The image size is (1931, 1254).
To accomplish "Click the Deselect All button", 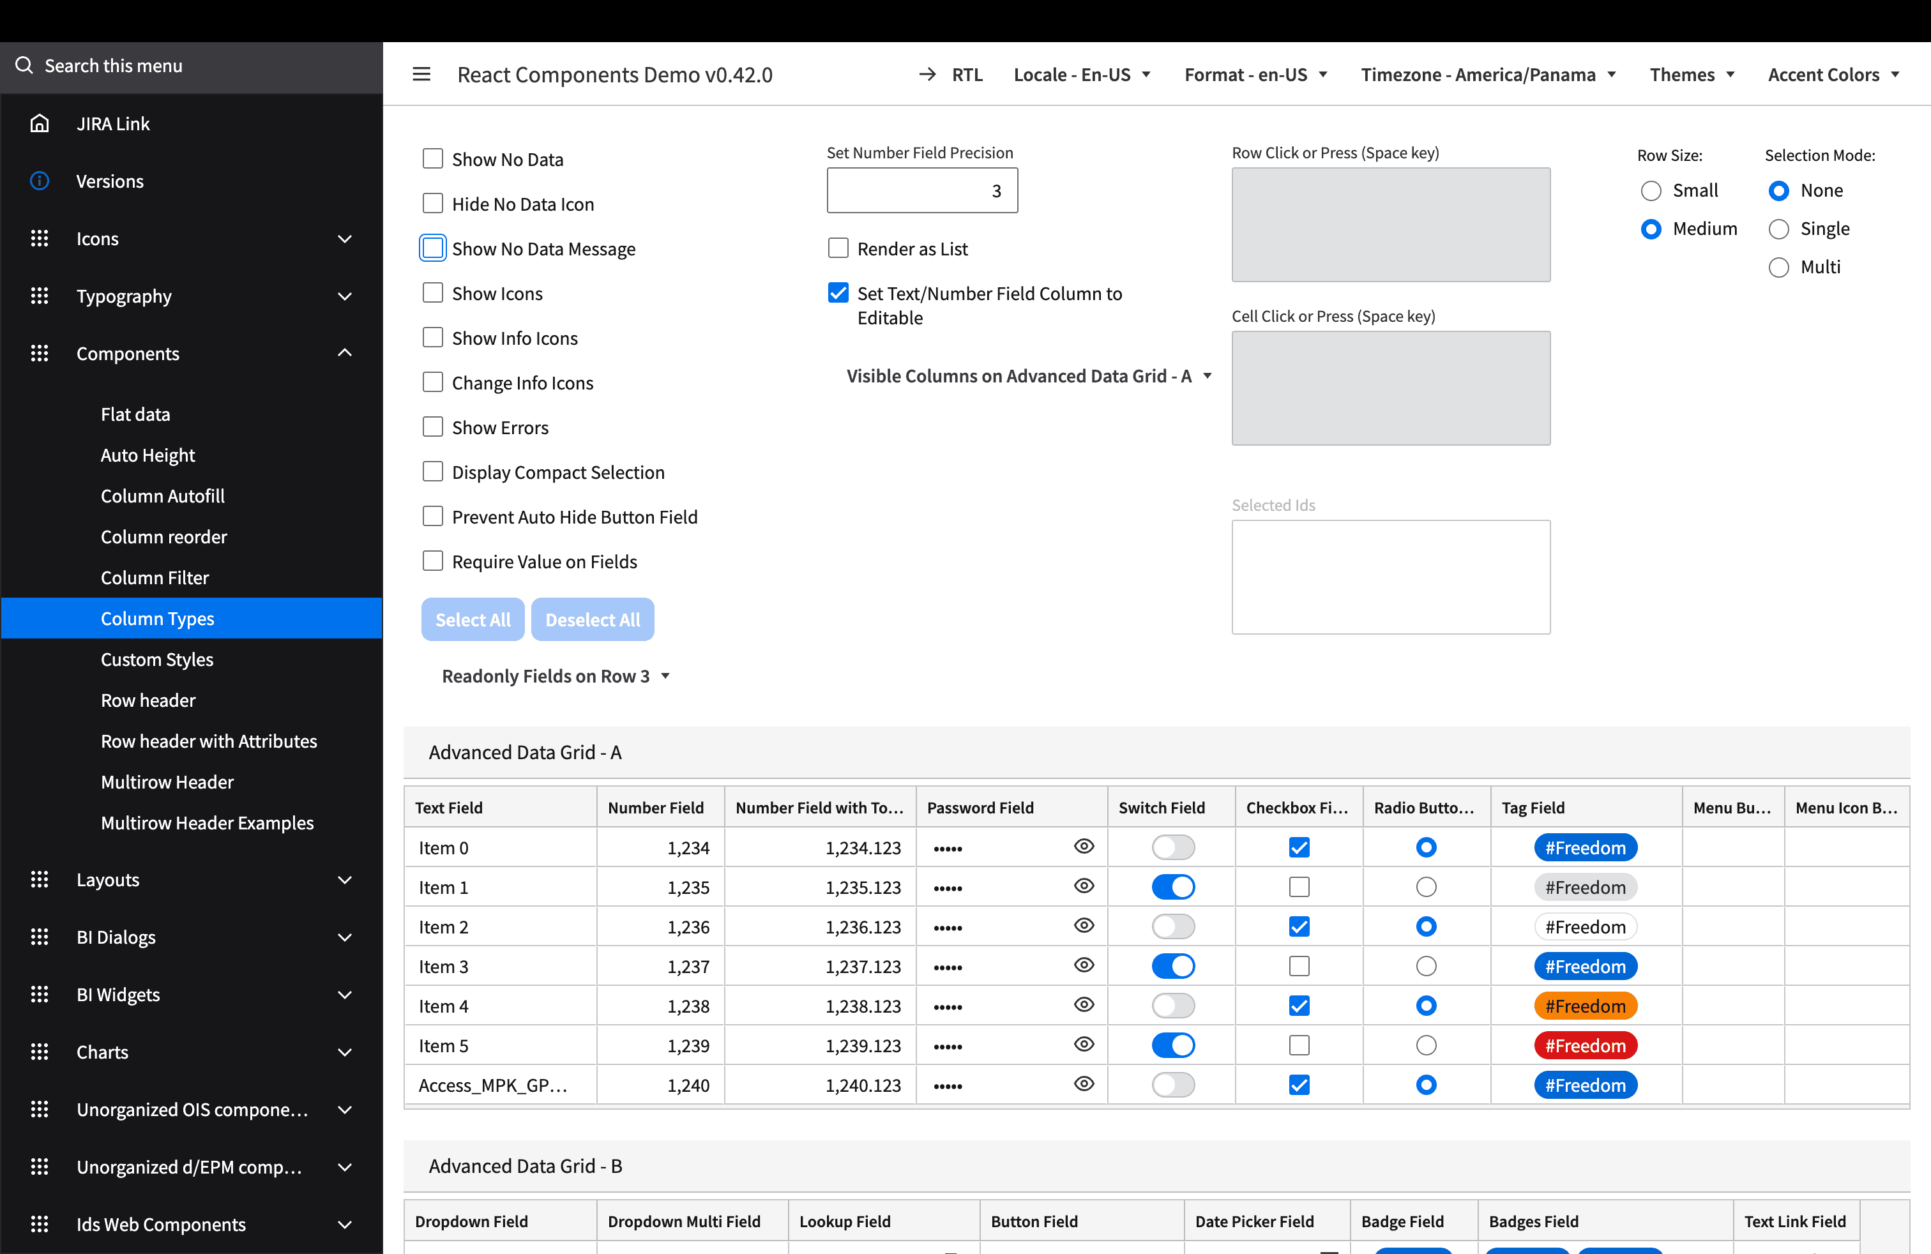I will 593,619.
